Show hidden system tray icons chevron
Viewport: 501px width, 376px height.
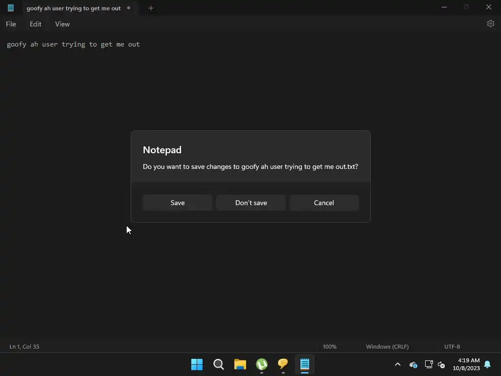[x=398, y=364]
